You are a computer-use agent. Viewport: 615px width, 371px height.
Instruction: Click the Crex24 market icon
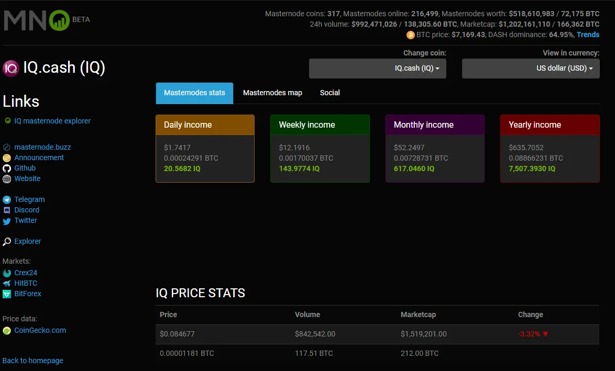pos(7,273)
